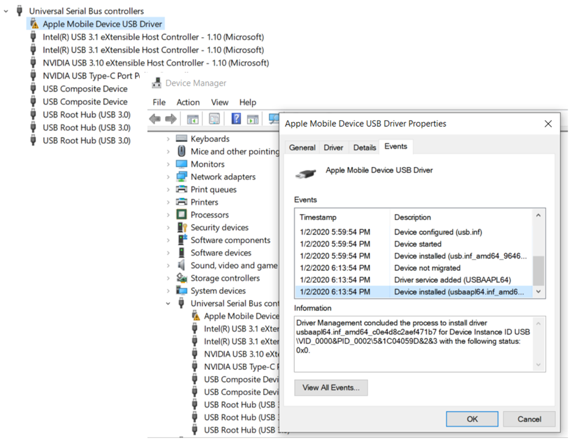Click Cancel in Properties dialog
The image size is (575, 445).
click(529, 419)
